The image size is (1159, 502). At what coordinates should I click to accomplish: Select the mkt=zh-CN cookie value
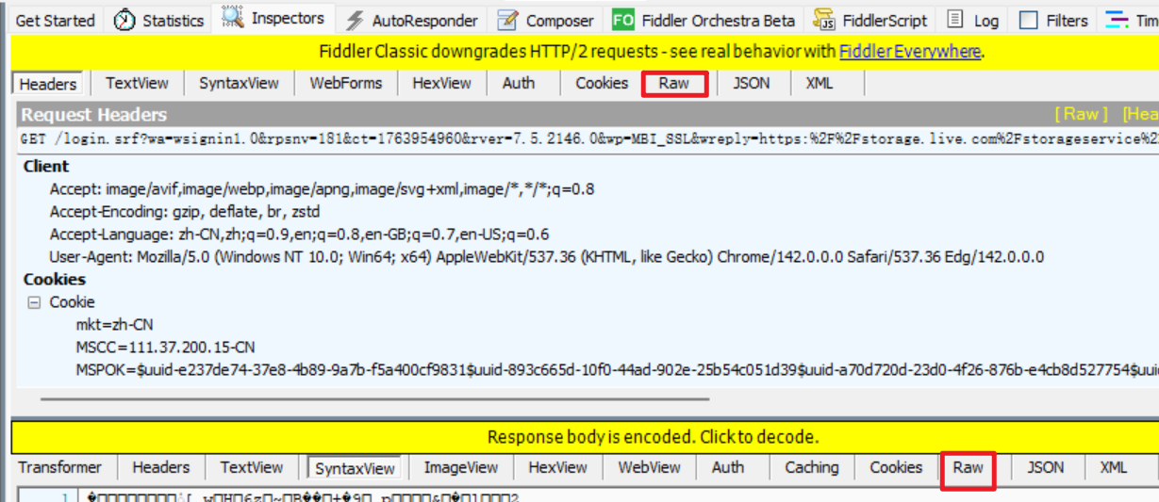point(115,325)
